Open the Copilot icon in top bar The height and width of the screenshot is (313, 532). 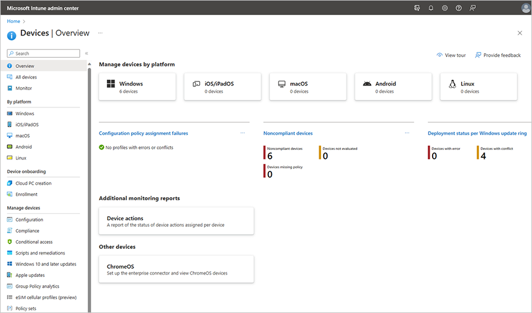[417, 8]
